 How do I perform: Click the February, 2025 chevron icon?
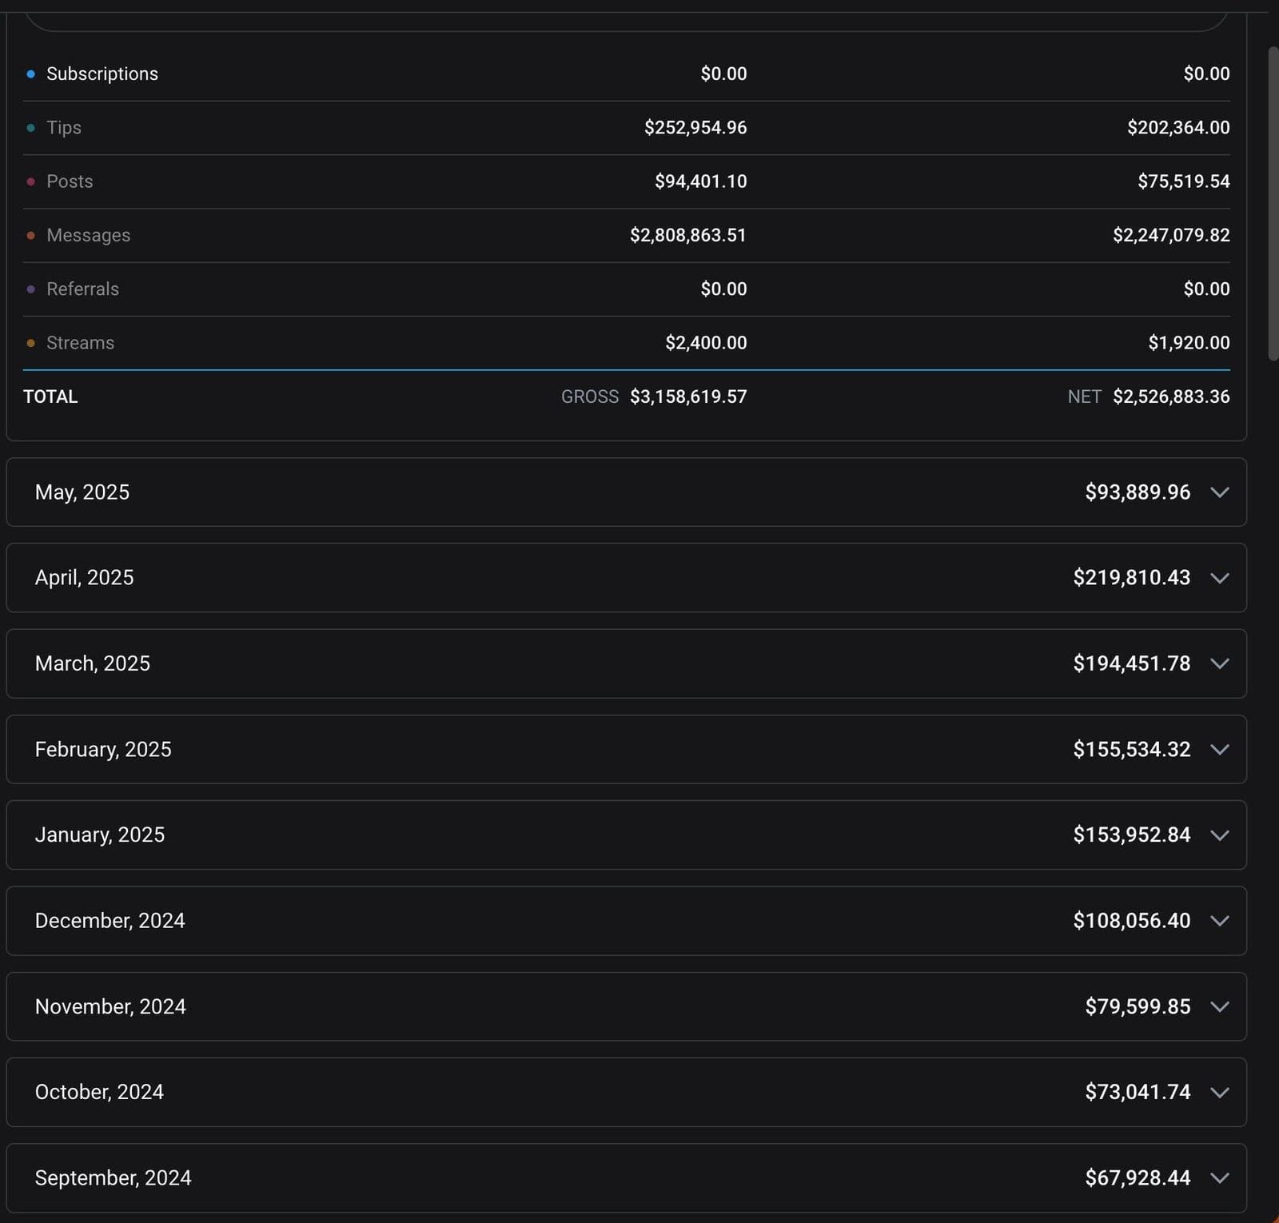1219,750
